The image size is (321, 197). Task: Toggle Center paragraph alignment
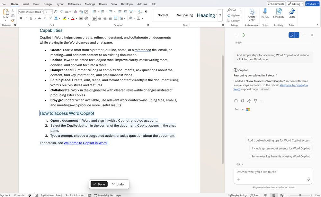pos(100,18)
